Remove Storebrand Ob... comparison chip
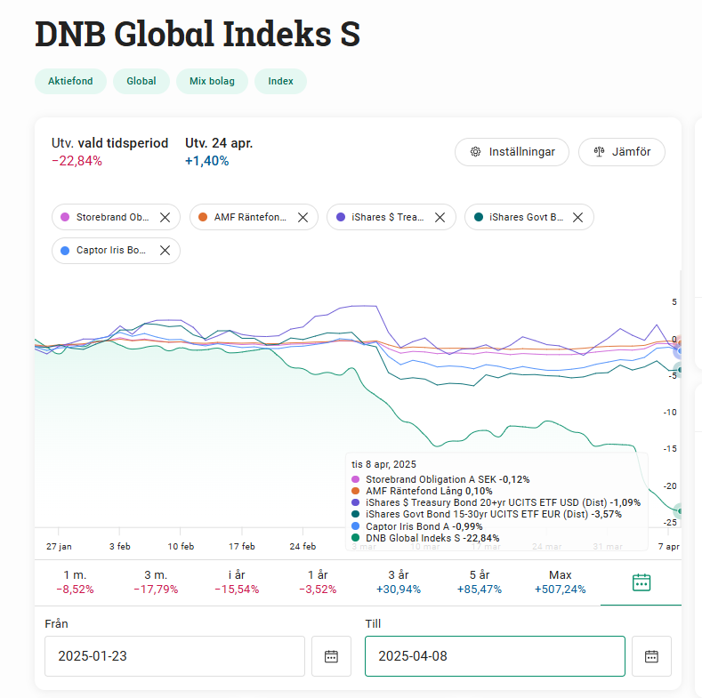This screenshot has width=702, height=698. pos(165,218)
